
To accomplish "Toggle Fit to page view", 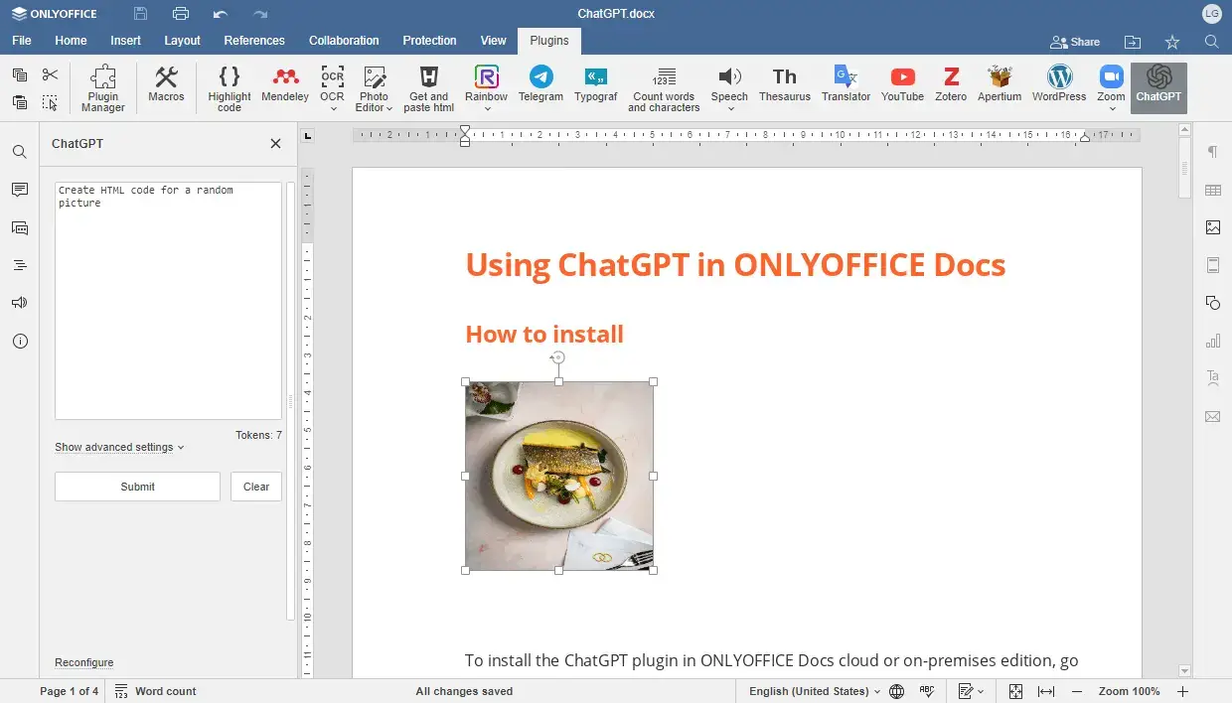I will coord(1015,691).
